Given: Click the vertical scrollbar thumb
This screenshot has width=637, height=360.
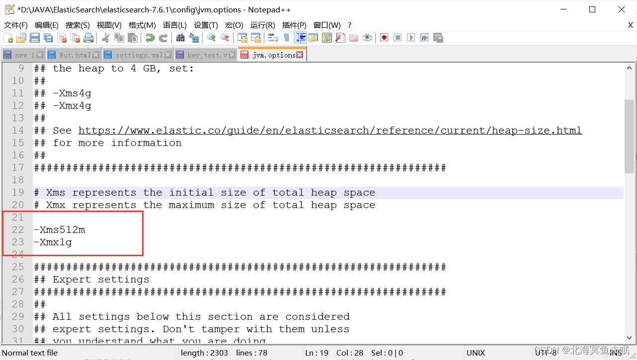Looking at the screenshot, I should pyautogui.click(x=630, y=136).
